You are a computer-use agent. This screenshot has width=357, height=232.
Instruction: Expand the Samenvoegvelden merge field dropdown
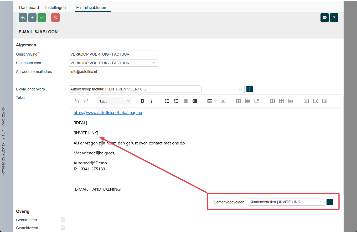pos(286,202)
